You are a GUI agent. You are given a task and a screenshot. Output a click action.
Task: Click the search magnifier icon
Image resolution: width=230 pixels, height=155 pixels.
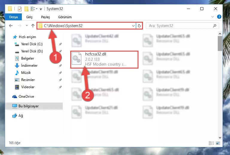214,26
